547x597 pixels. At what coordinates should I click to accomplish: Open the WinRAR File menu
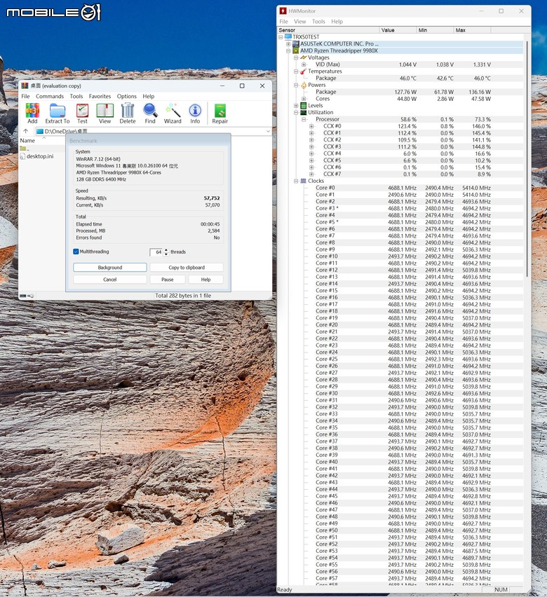tap(25, 96)
